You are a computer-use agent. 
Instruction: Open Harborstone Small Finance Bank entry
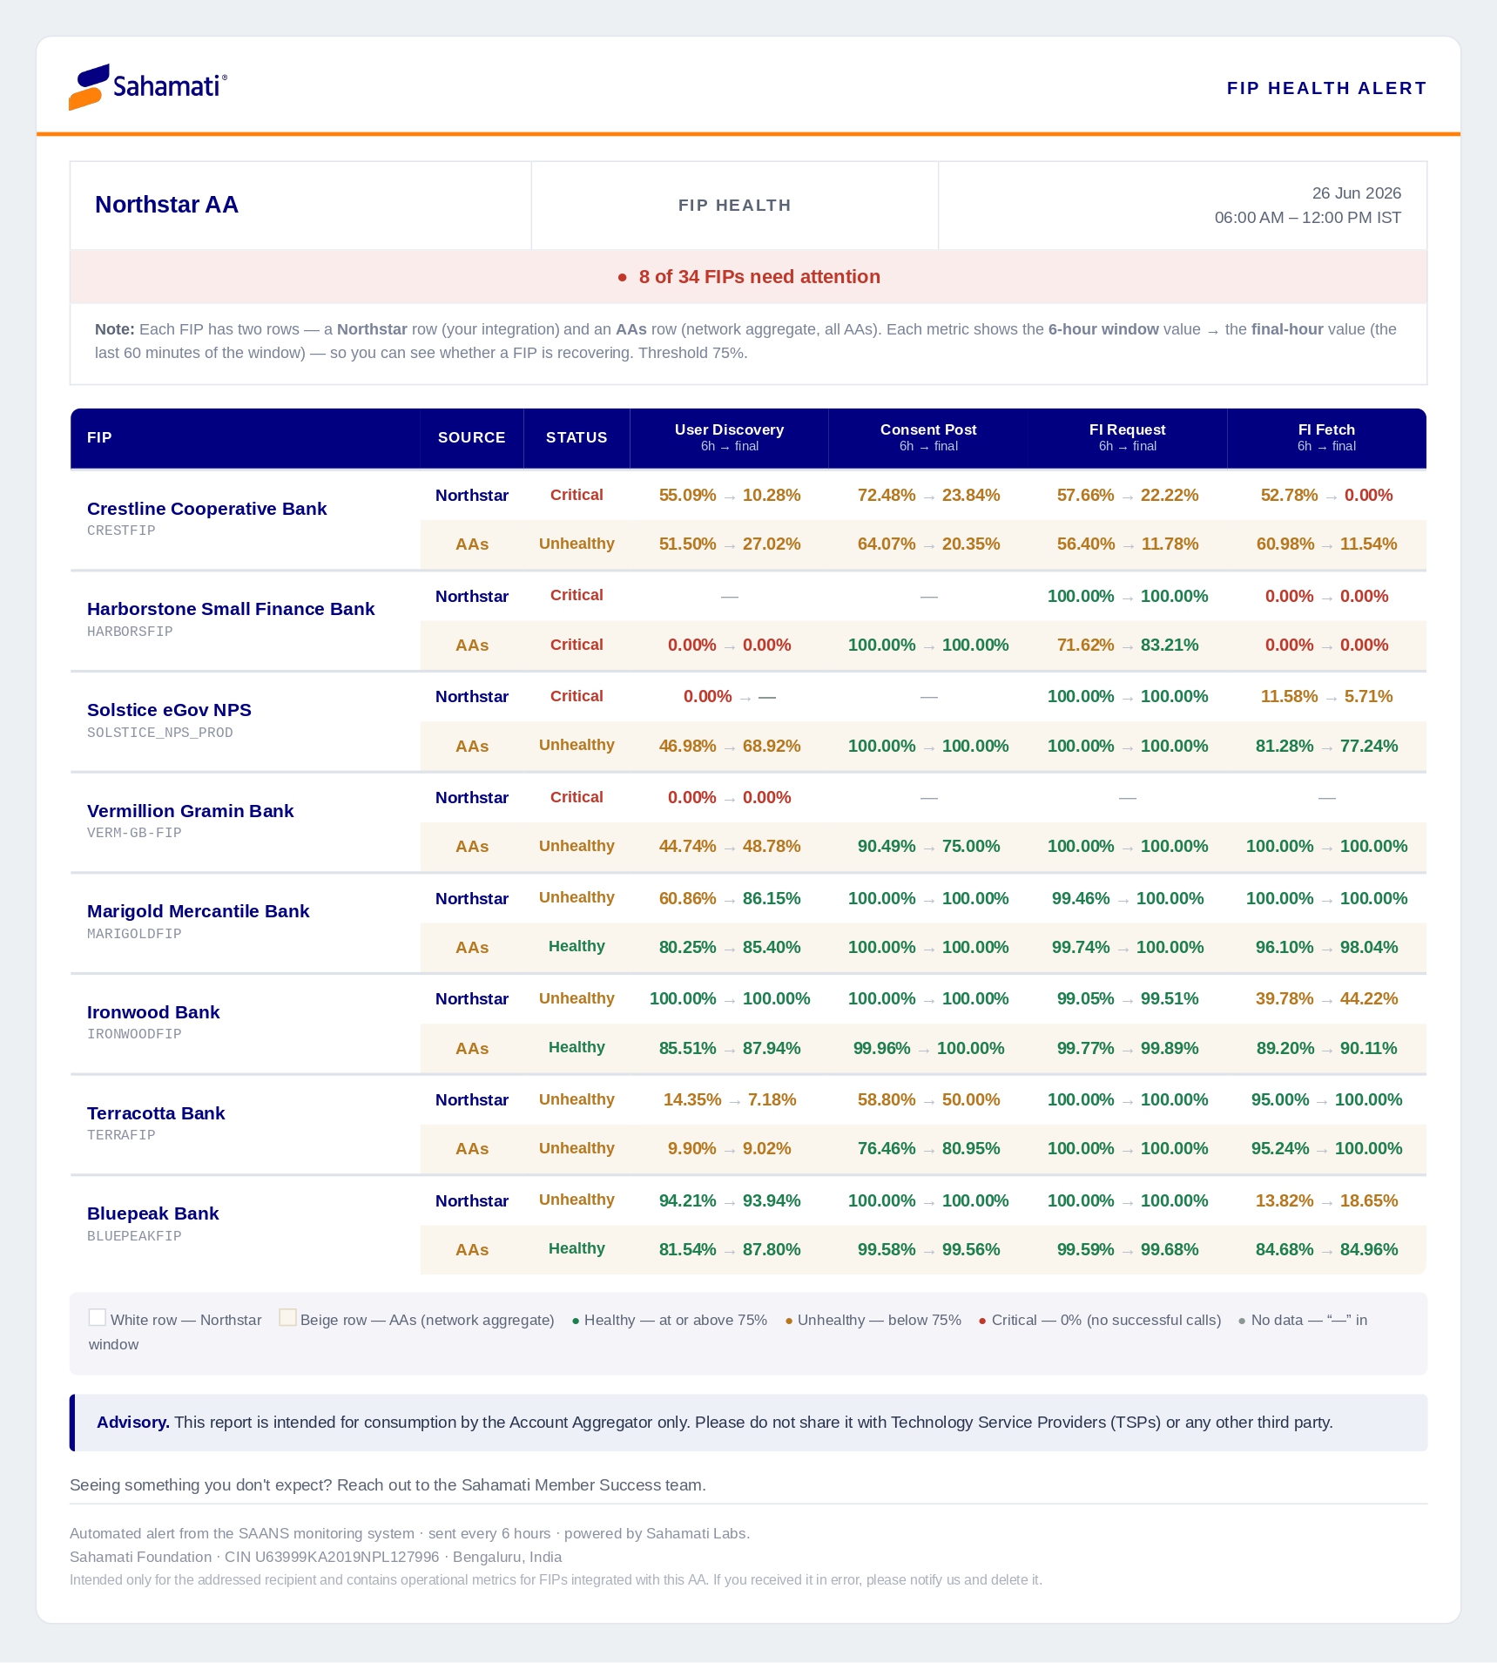(231, 609)
